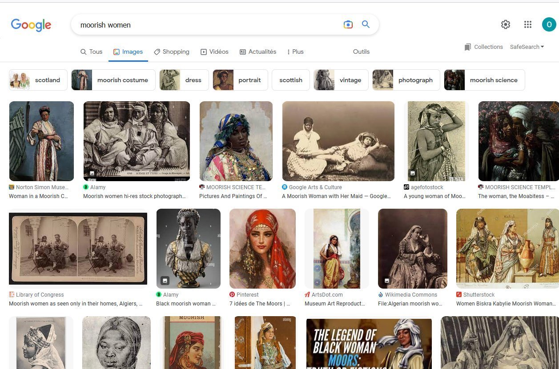The height and width of the screenshot is (369, 559).
Task: Open the Shutterstock Biskra Kabylie women illustration
Action: 507,249
